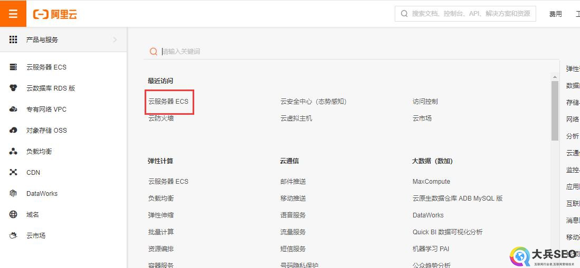The height and width of the screenshot is (268, 580).
Task: Open 负载均衡 under 弹性计算
Action: (161, 198)
